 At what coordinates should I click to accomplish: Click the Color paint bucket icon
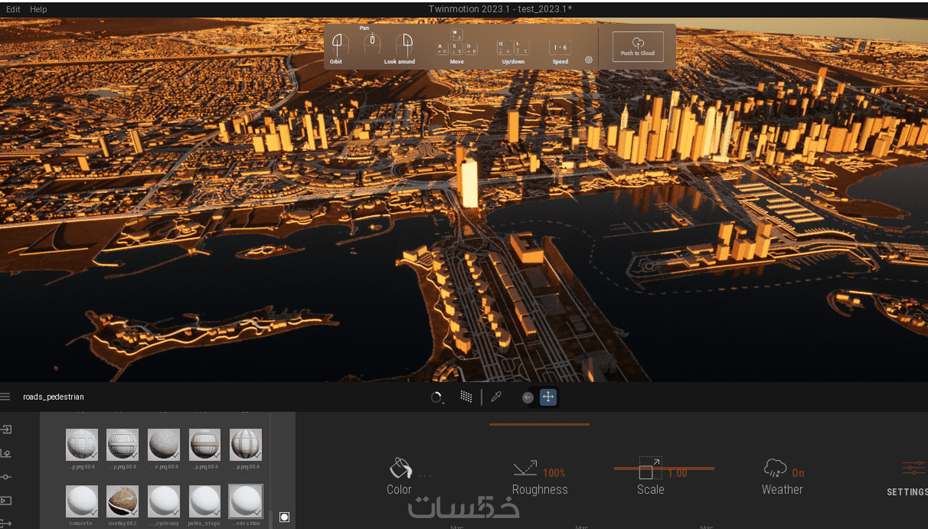pos(400,468)
